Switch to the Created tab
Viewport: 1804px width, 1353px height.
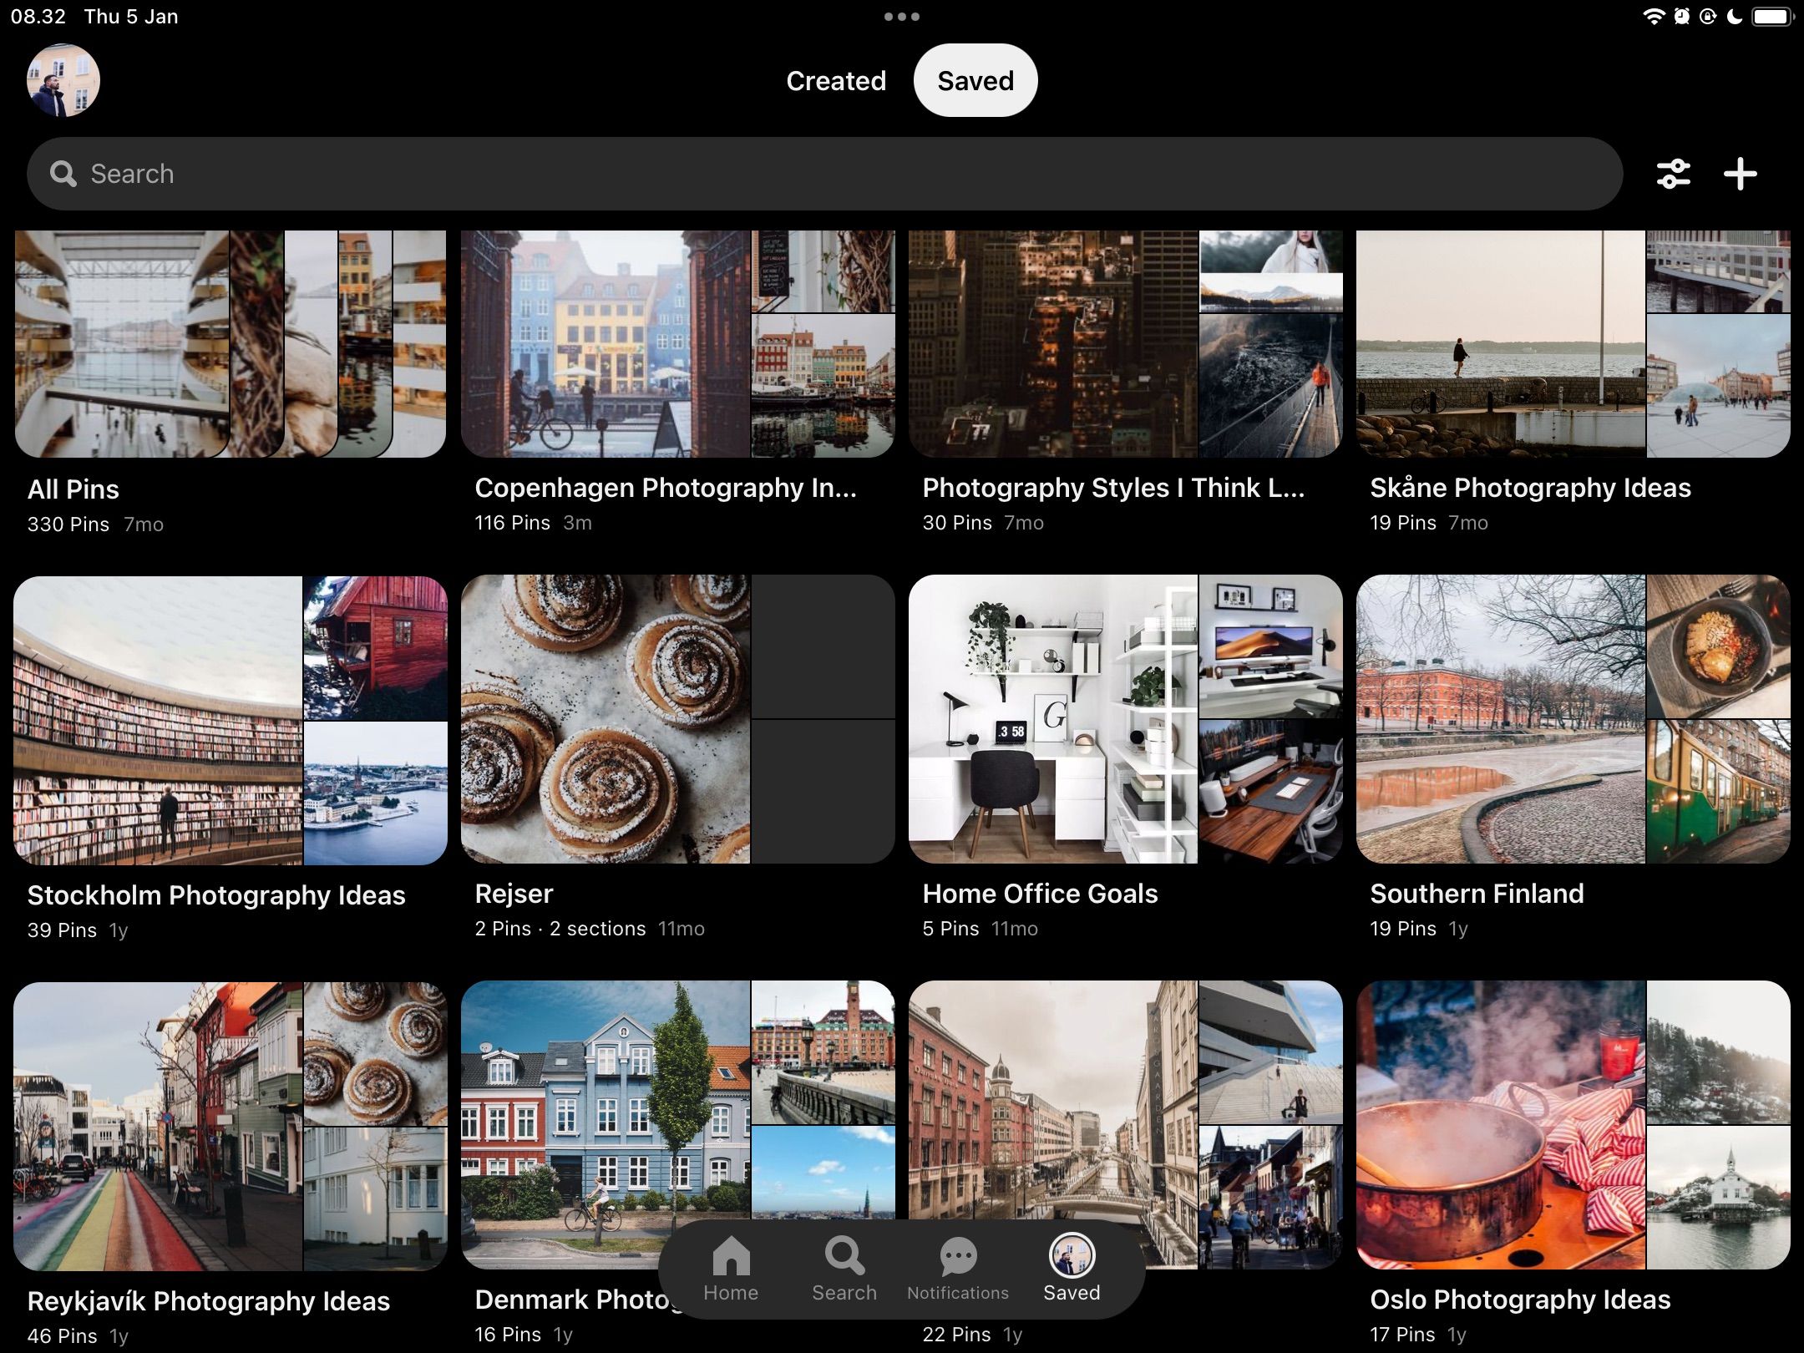coord(836,81)
